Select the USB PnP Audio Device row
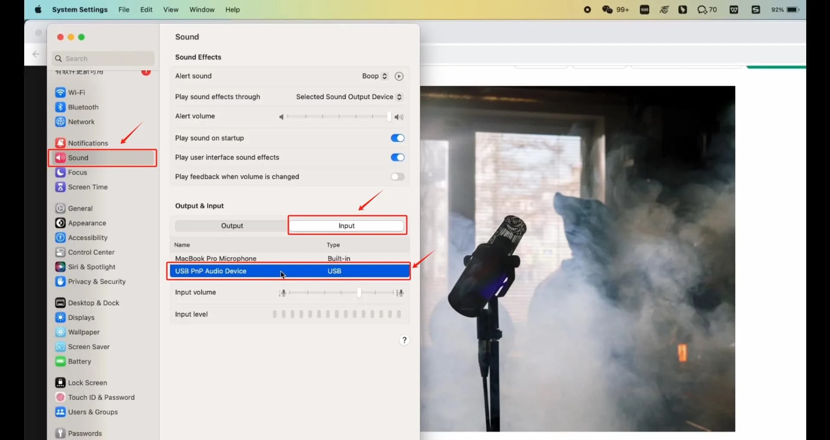The image size is (830, 440). tap(290, 271)
